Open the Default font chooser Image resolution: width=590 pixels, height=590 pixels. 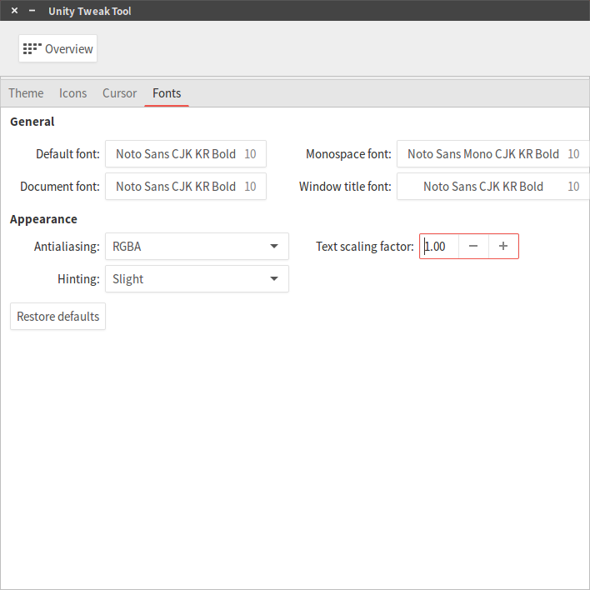point(186,154)
